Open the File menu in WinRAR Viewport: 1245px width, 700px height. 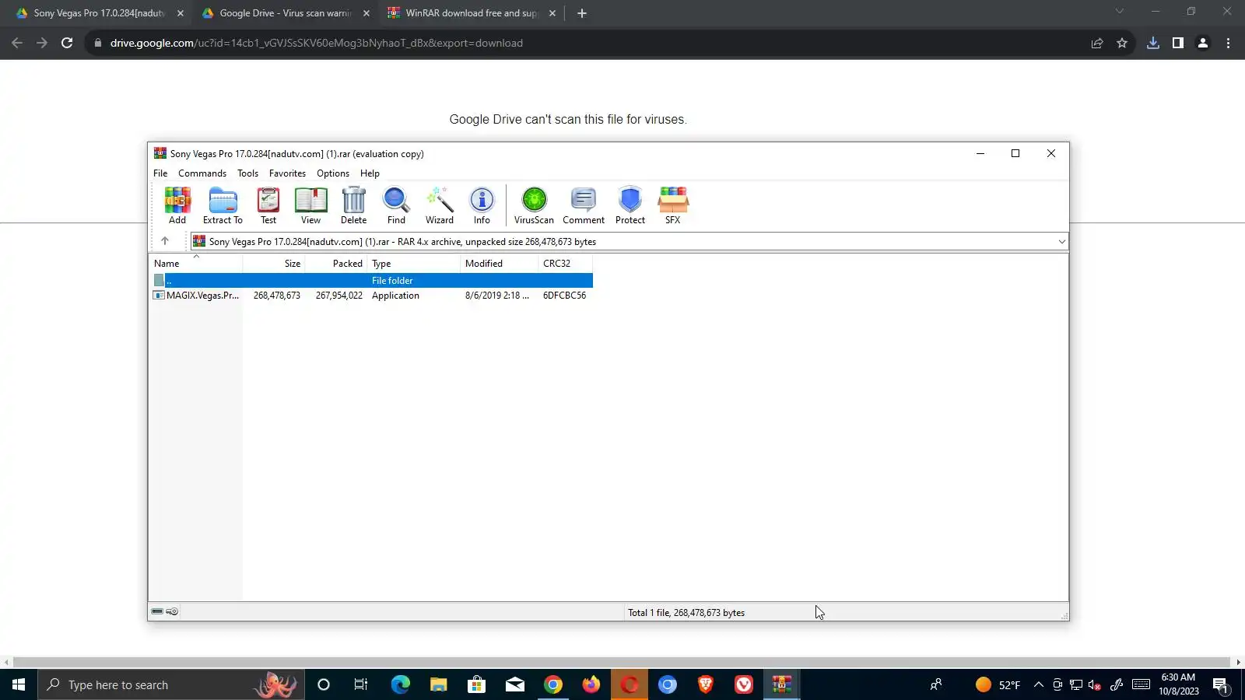click(160, 173)
